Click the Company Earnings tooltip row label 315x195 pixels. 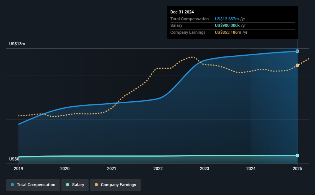(x=188, y=32)
